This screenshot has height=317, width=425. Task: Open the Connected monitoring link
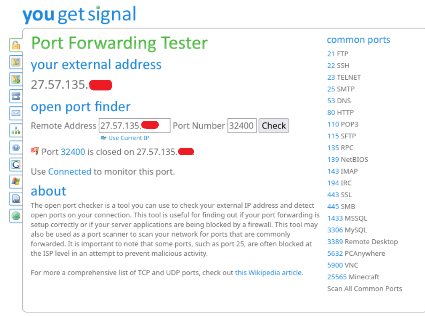point(70,172)
